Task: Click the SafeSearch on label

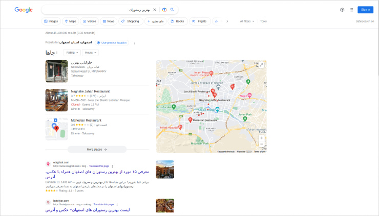Action: (365, 21)
